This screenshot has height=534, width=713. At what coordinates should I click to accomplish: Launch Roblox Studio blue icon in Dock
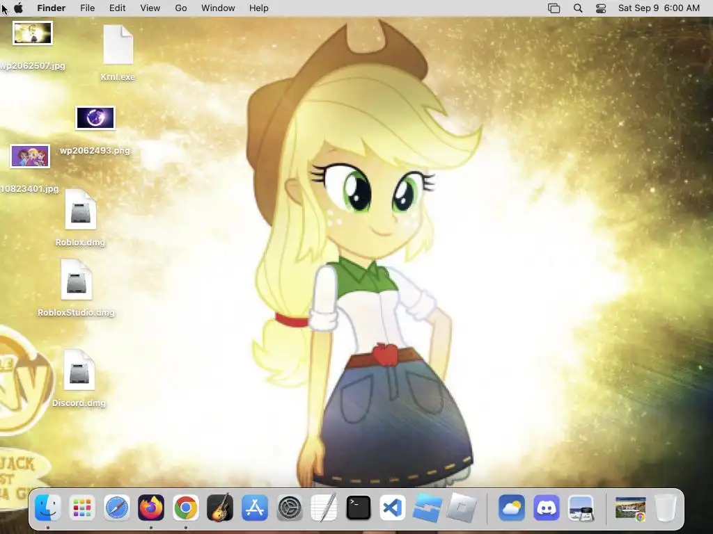click(427, 508)
